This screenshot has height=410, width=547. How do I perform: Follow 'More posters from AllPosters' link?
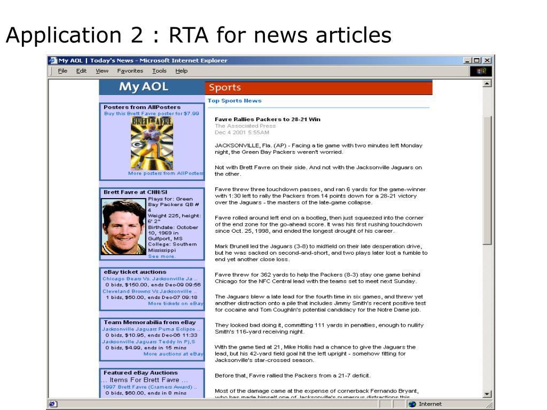166,174
